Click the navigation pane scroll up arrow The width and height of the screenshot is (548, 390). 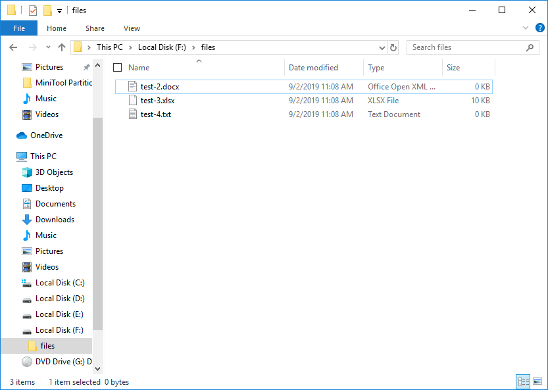point(98,65)
